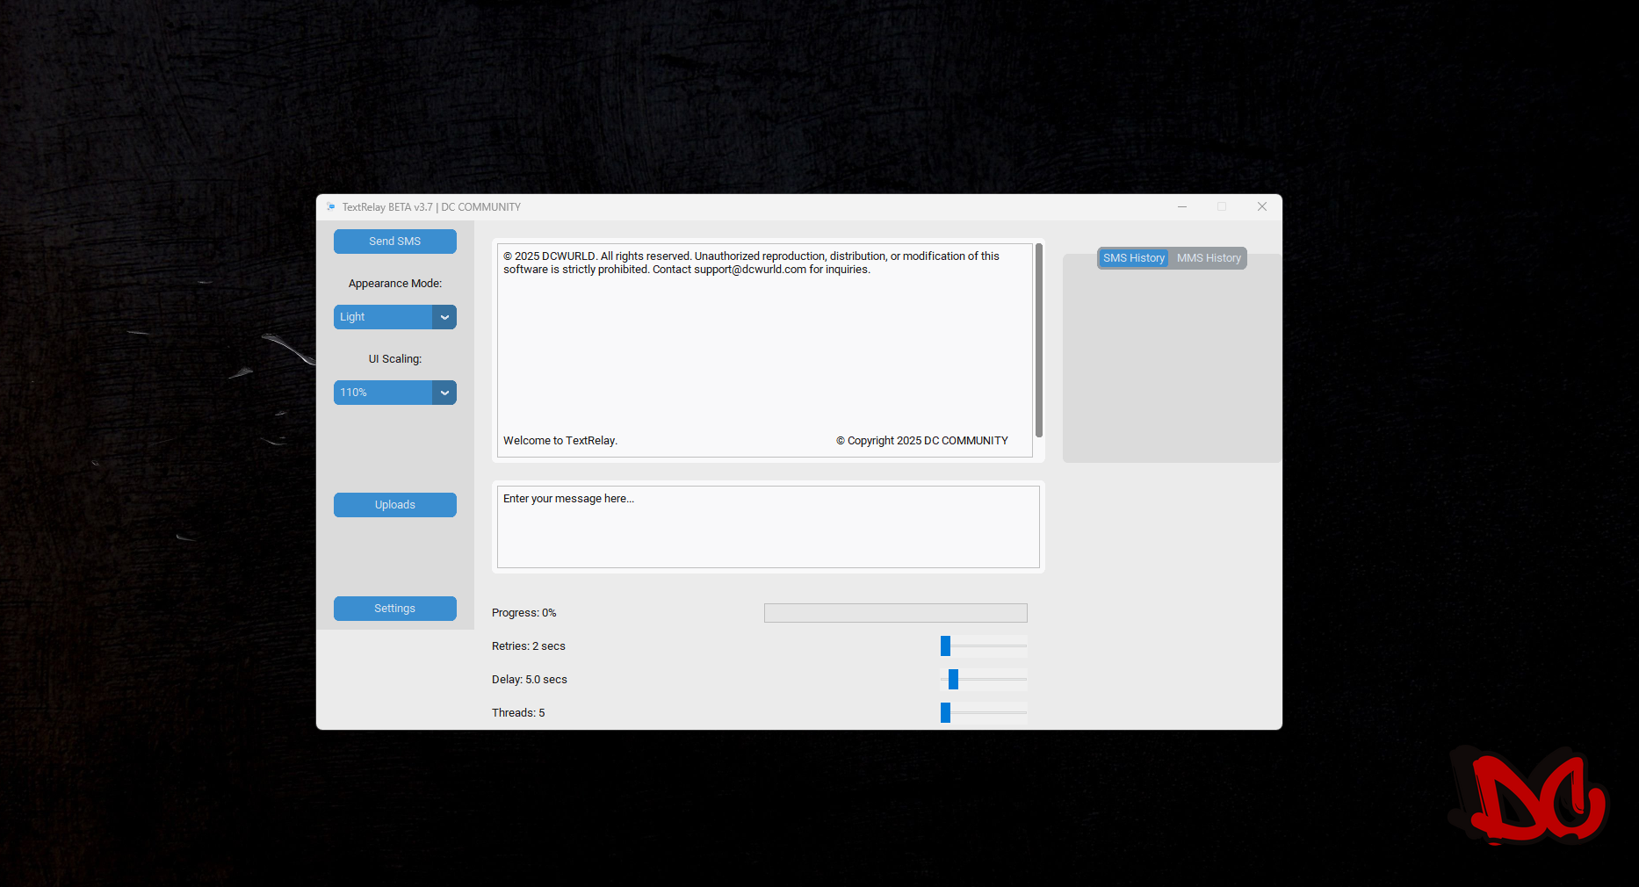Click the 'Threads: 5' label

pyautogui.click(x=518, y=713)
